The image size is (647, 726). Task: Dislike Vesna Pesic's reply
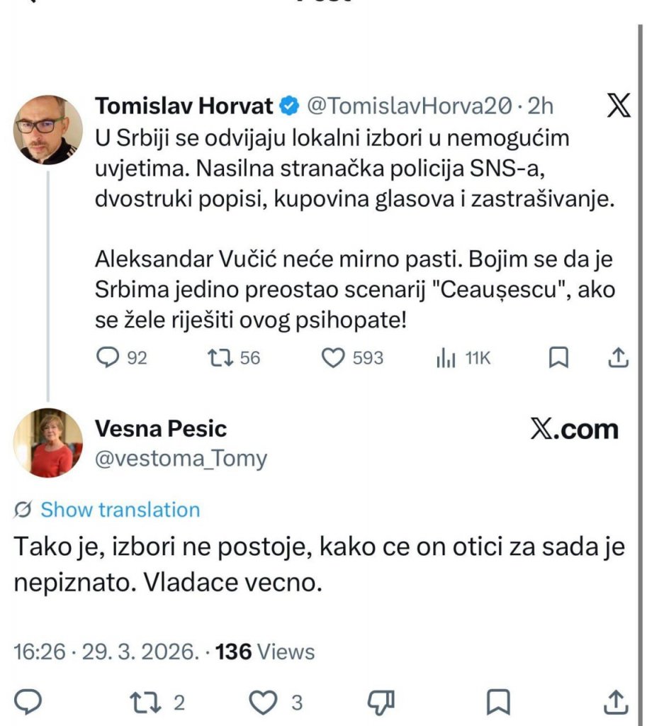(x=381, y=702)
